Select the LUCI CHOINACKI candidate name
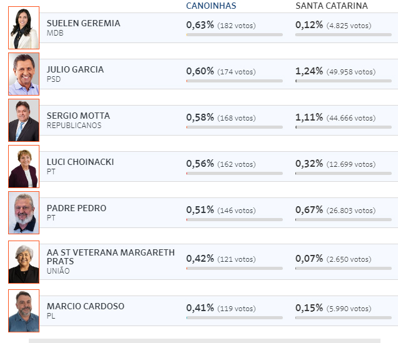This screenshot has height=343, width=398. click(80, 162)
